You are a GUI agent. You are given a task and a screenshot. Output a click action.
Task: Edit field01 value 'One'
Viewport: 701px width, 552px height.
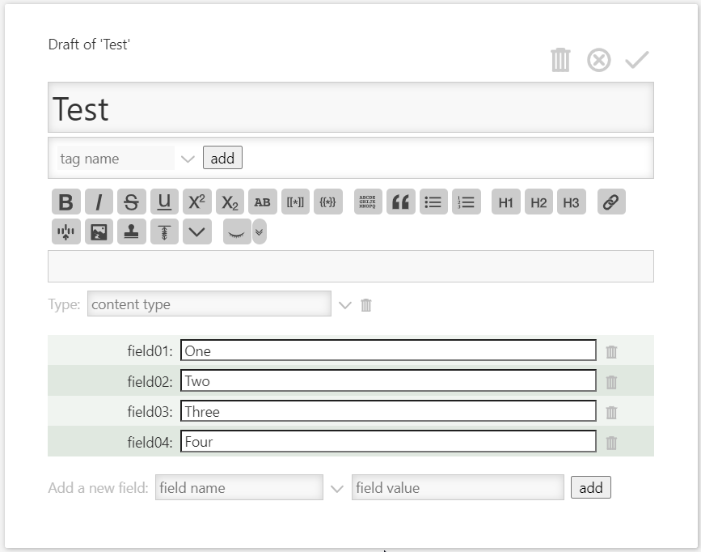click(x=388, y=350)
